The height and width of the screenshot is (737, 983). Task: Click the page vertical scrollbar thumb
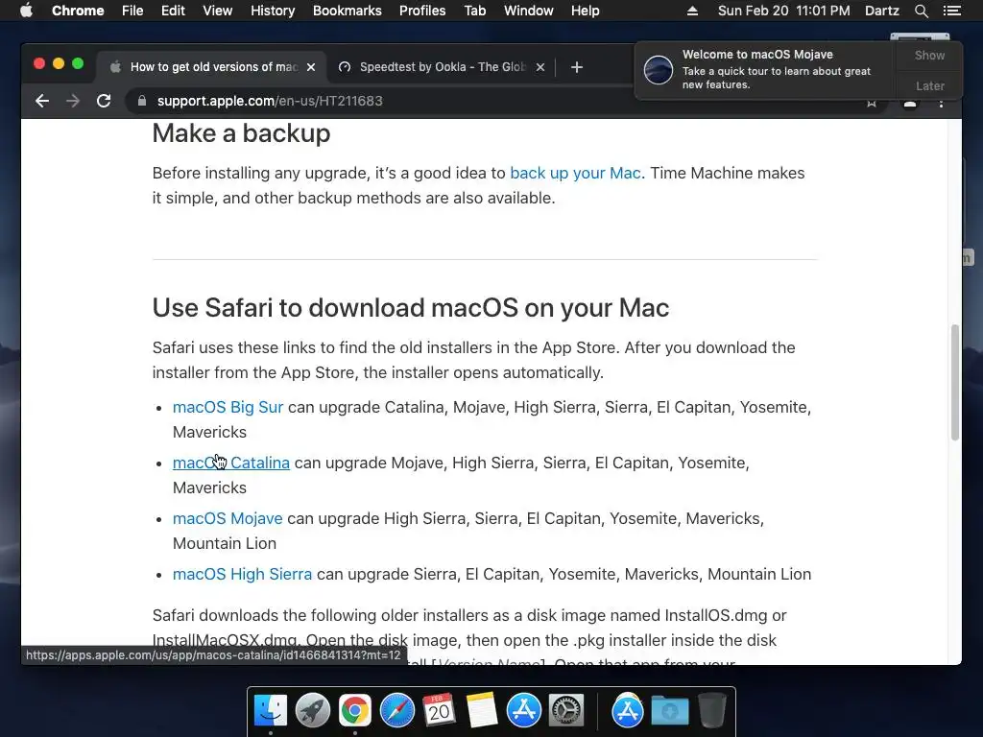click(955, 382)
